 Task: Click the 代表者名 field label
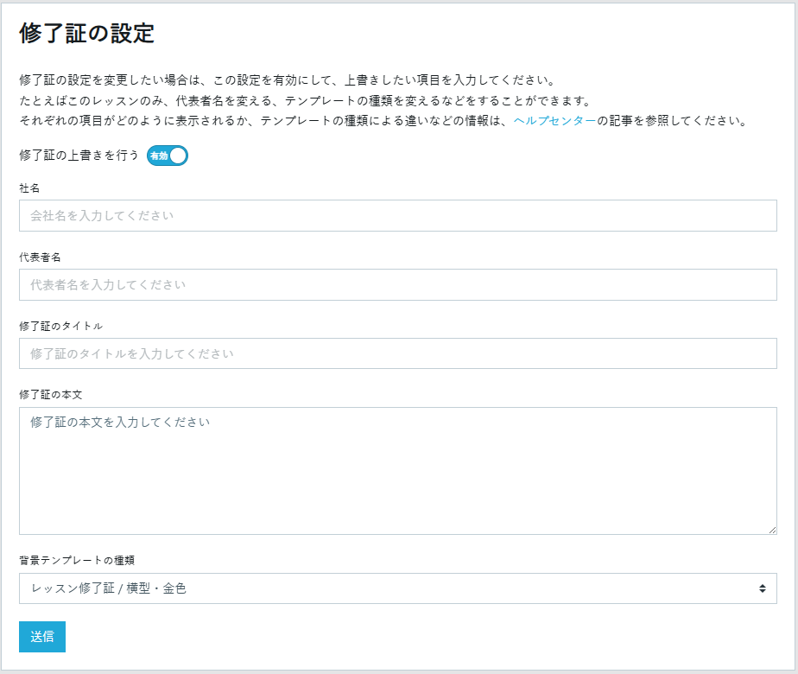tap(41, 258)
